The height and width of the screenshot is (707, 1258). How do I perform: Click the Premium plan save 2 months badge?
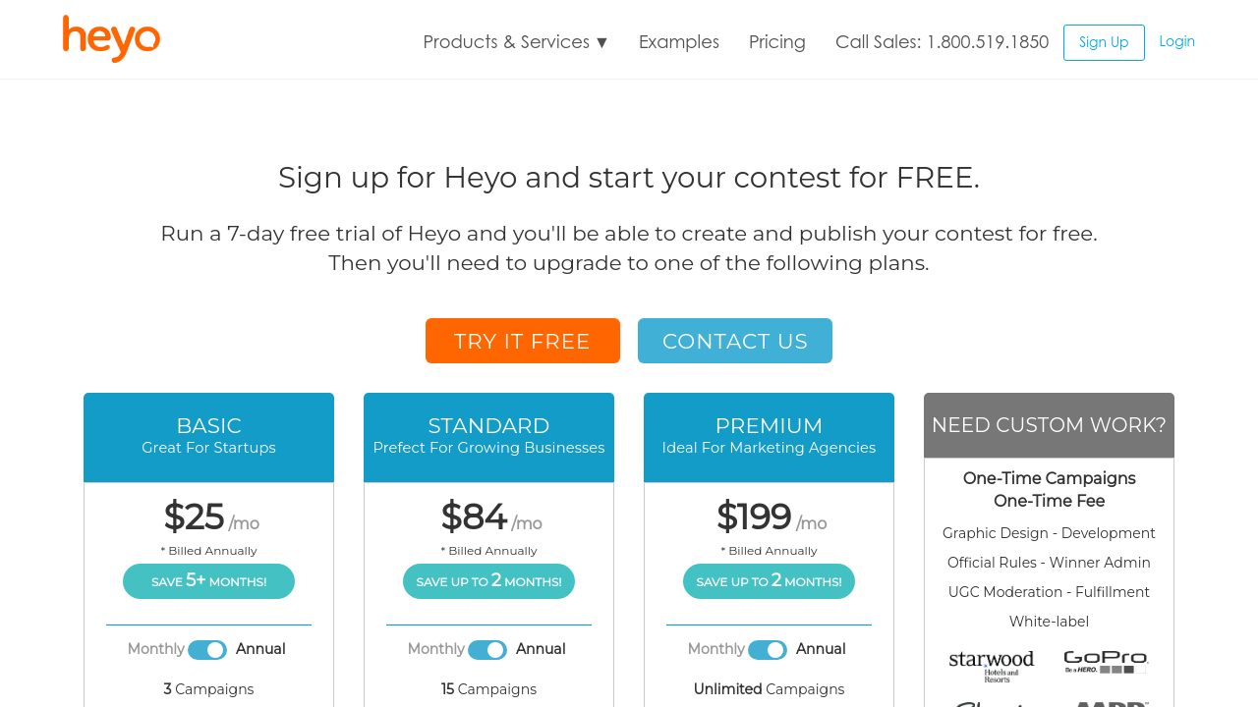[769, 581]
